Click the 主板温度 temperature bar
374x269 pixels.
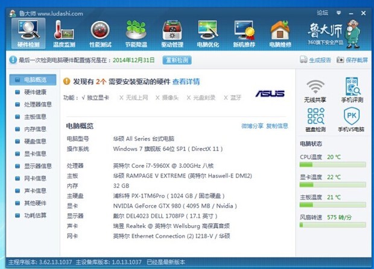332,205
